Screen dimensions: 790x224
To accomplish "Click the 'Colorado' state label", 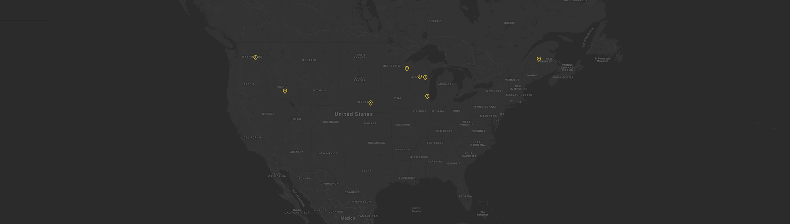I will coord(331,122).
